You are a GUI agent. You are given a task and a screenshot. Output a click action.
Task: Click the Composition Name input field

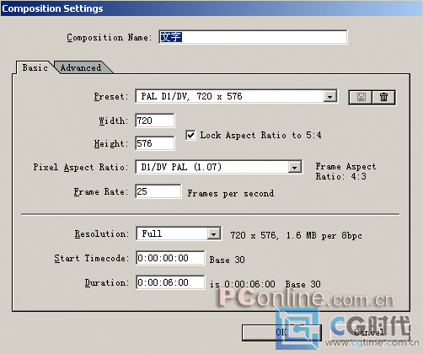pos(253,37)
